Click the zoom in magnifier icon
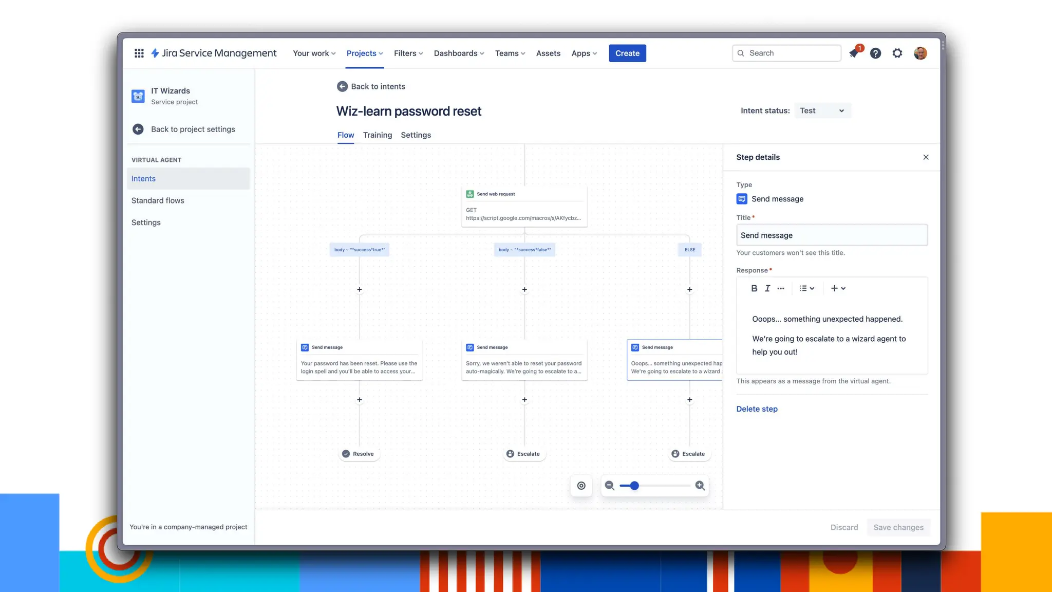This screenshot has width=1052, height=592. point(700,486)
